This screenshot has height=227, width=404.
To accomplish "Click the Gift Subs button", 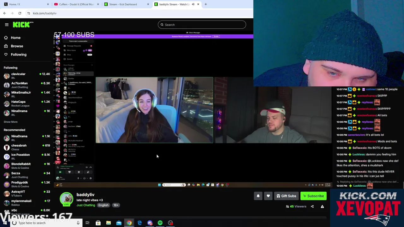I will coord(286,196).
